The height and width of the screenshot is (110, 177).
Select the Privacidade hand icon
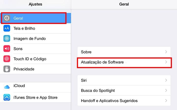click(x=7, y=69)
